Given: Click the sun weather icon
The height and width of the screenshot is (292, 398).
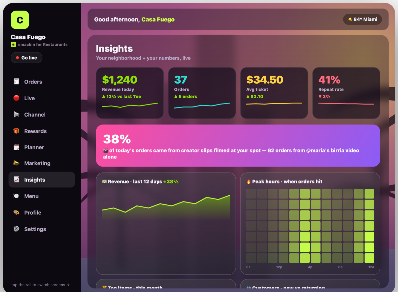Looking at the screenshot, I should pos(350,19).
